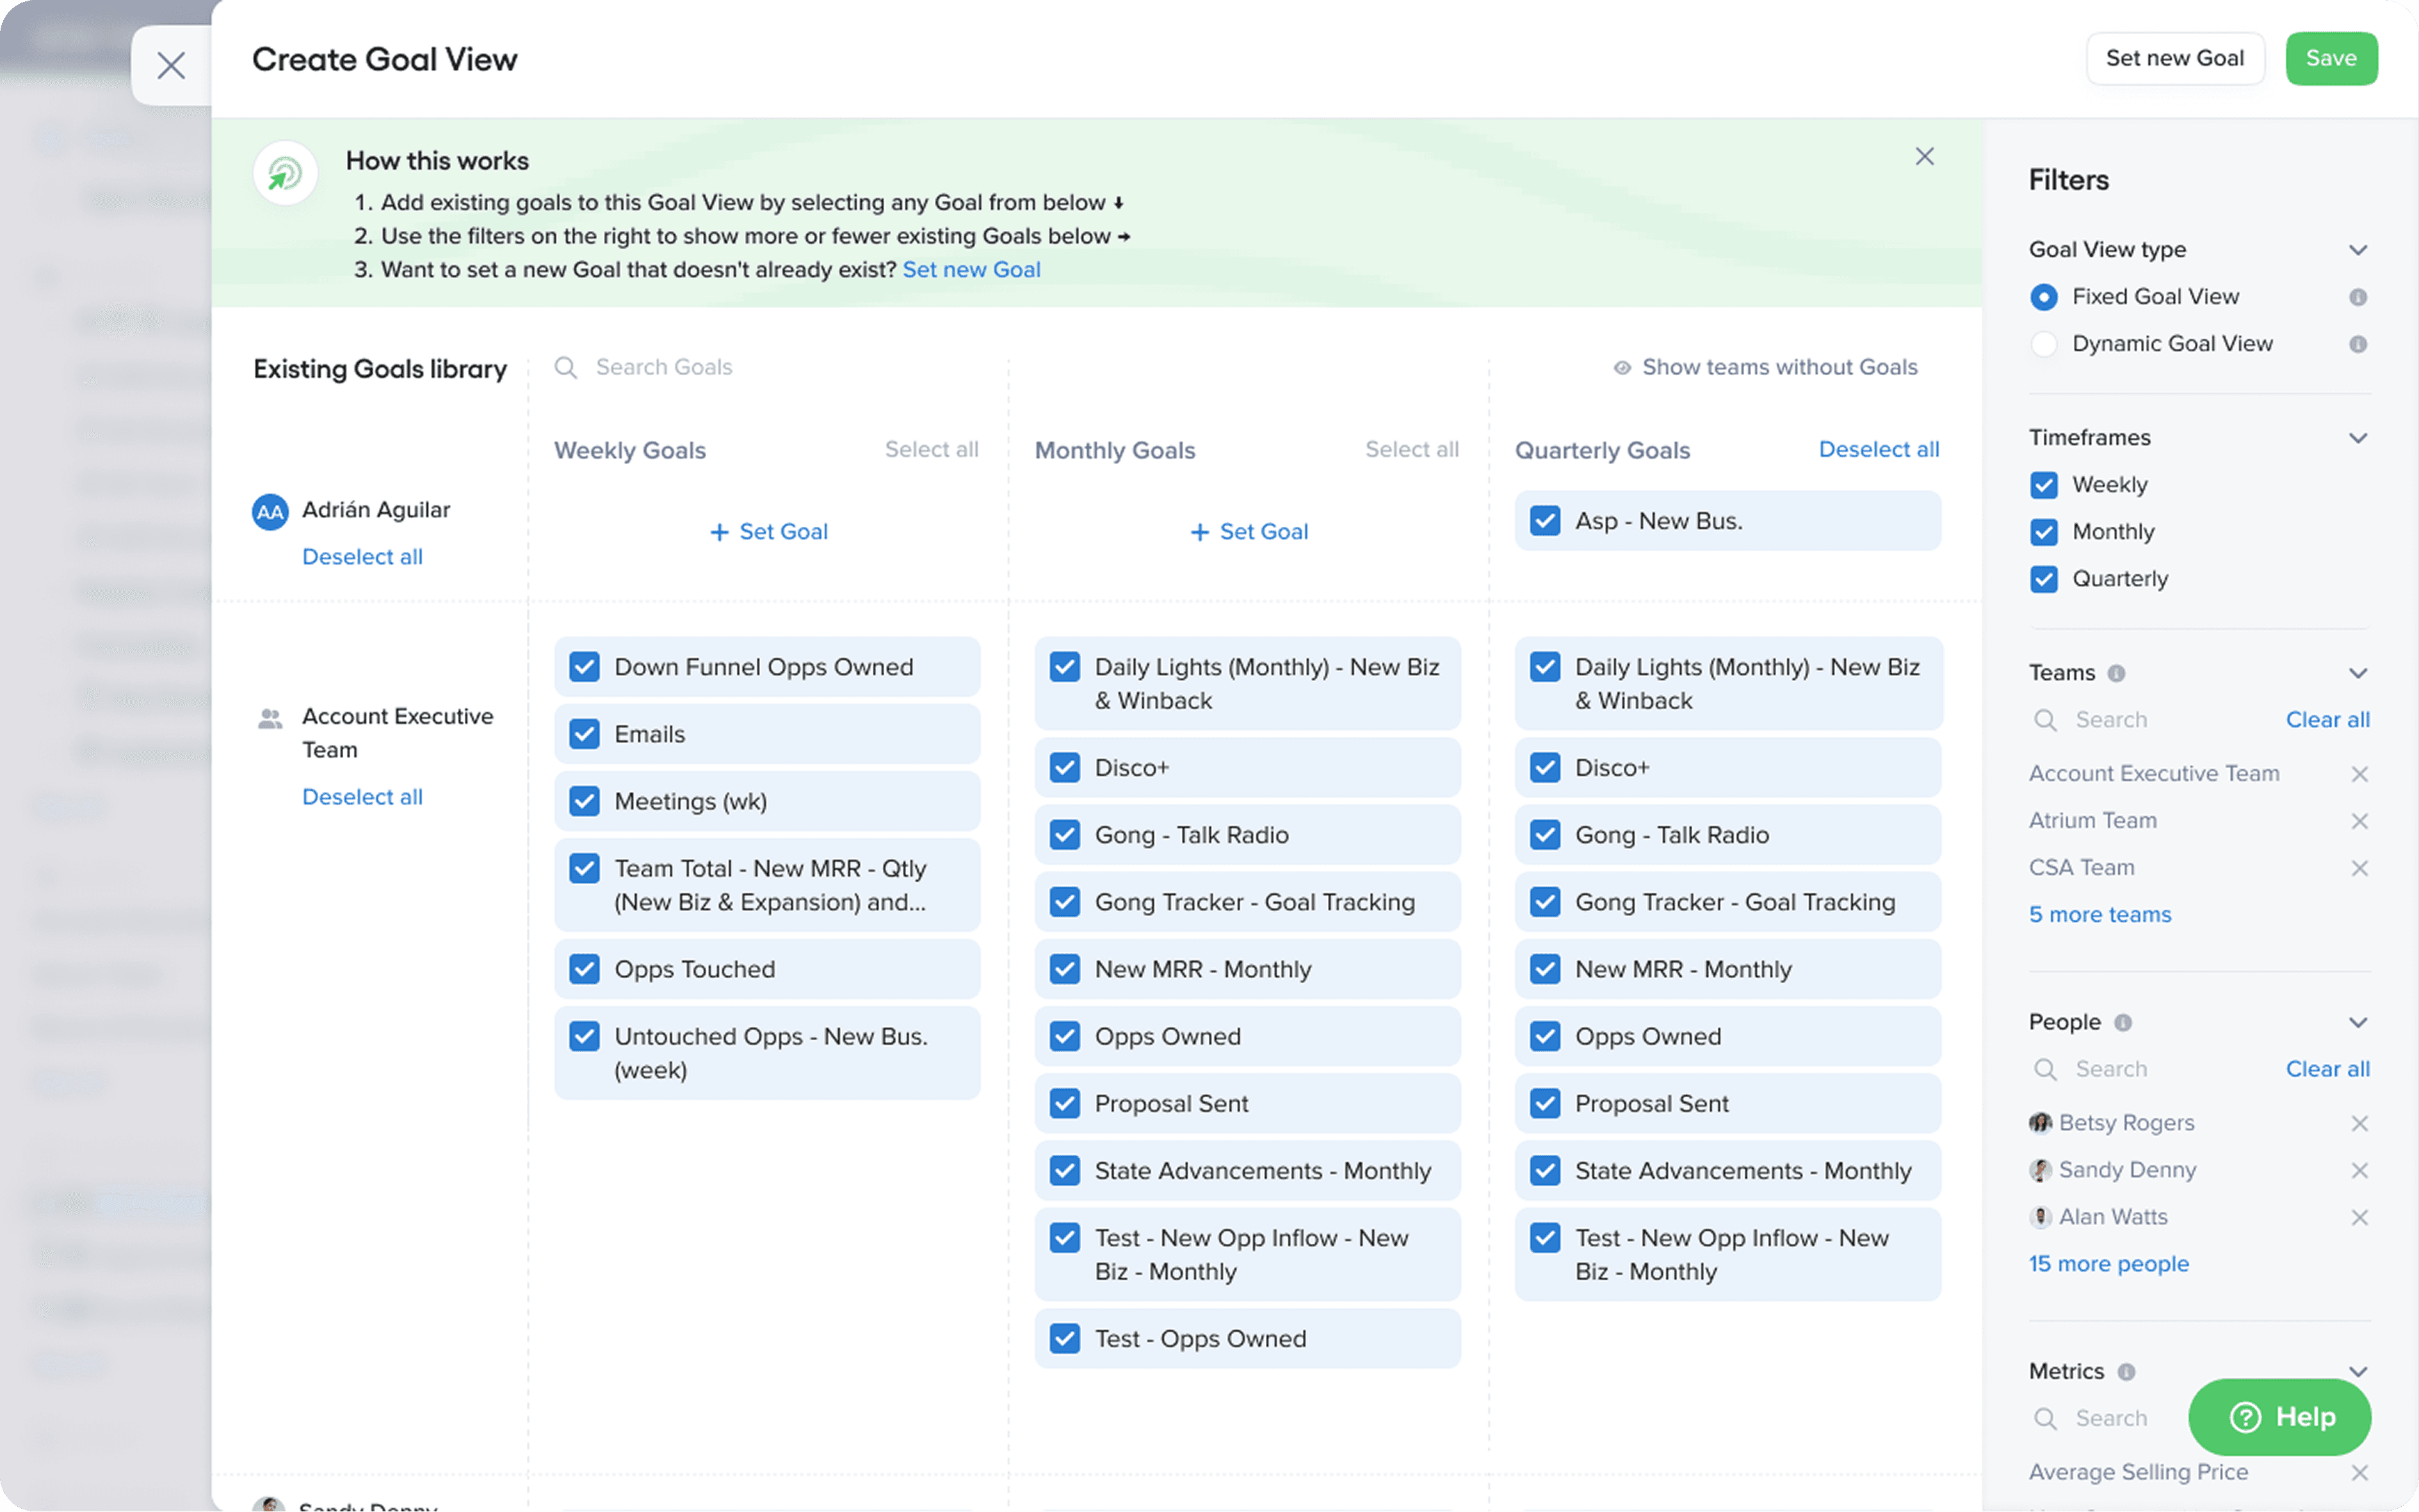
Task: Click the info icon beside Fixed Goal View
Action: click(2357, 297)
